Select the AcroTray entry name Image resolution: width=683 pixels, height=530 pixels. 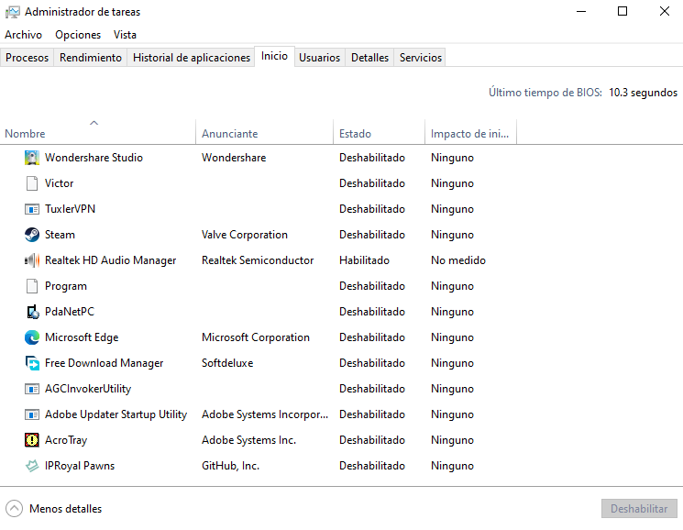pos(66,440)
